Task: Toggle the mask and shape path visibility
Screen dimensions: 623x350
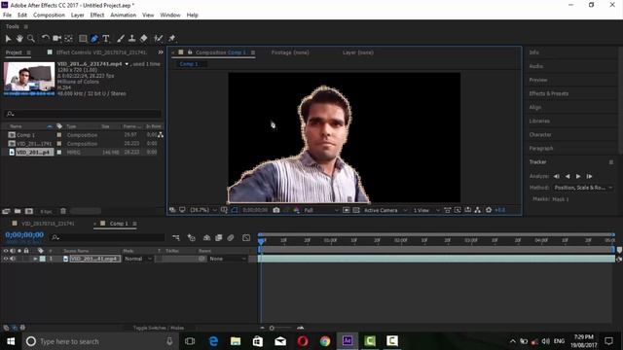Action: [x=235, y=210]
